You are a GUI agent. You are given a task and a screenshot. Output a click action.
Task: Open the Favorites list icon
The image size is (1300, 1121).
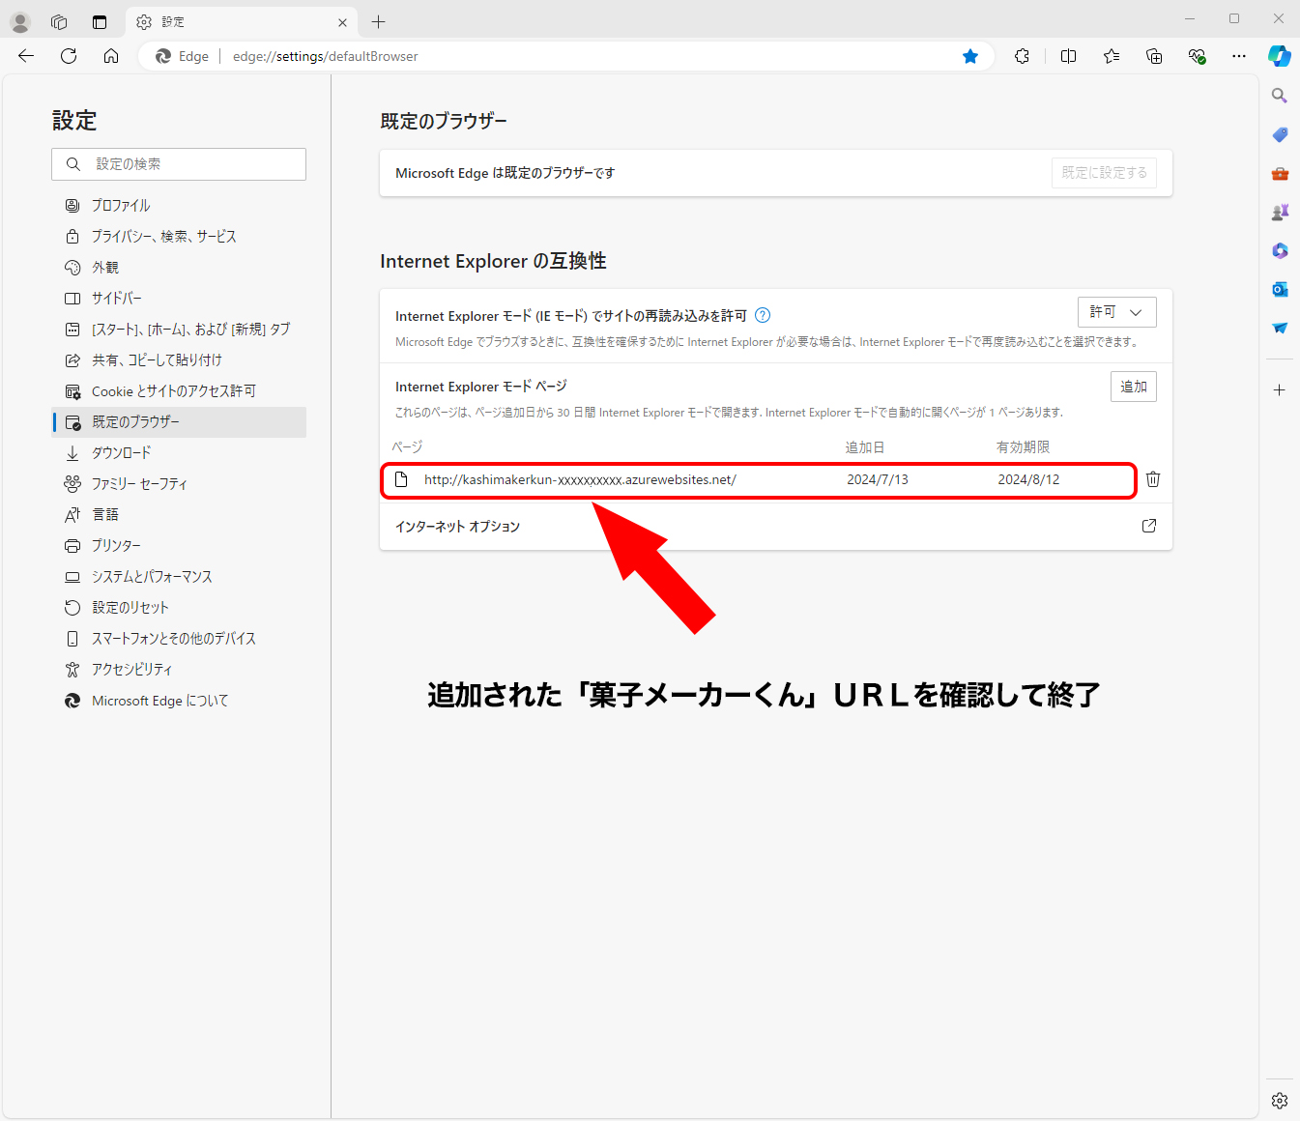coord(1112,56)
